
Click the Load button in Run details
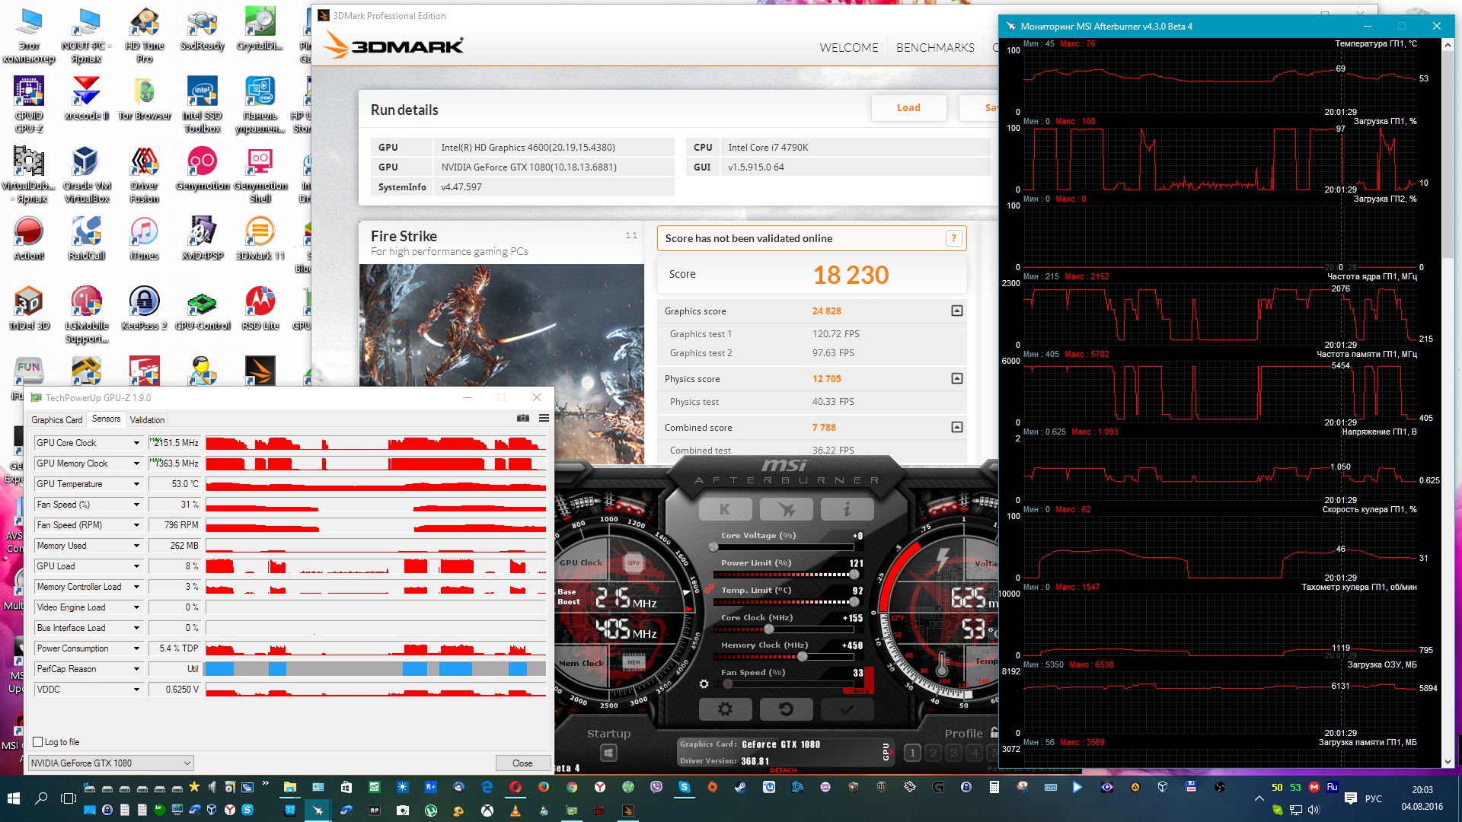tap(908, 108)
